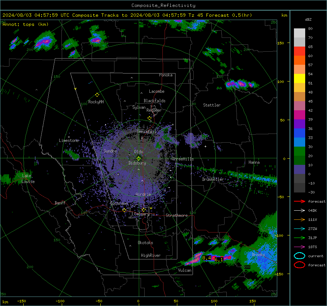The width and height of the screenshot is (327, 306).
Task: Click the 8.4 storm top annotation
Action: coord(207,258)
